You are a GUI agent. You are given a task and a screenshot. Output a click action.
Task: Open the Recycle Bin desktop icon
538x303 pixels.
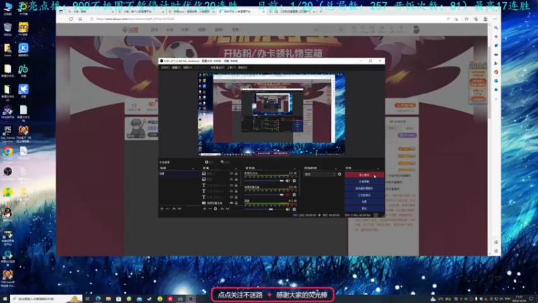tap(7, 28)
